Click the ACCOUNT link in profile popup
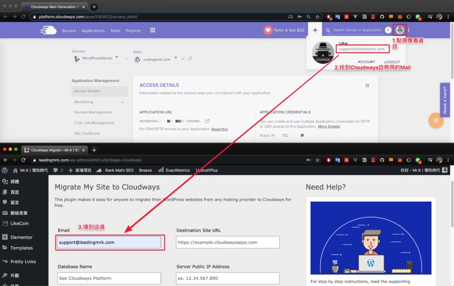454x286 pixels. coord(366,62)
